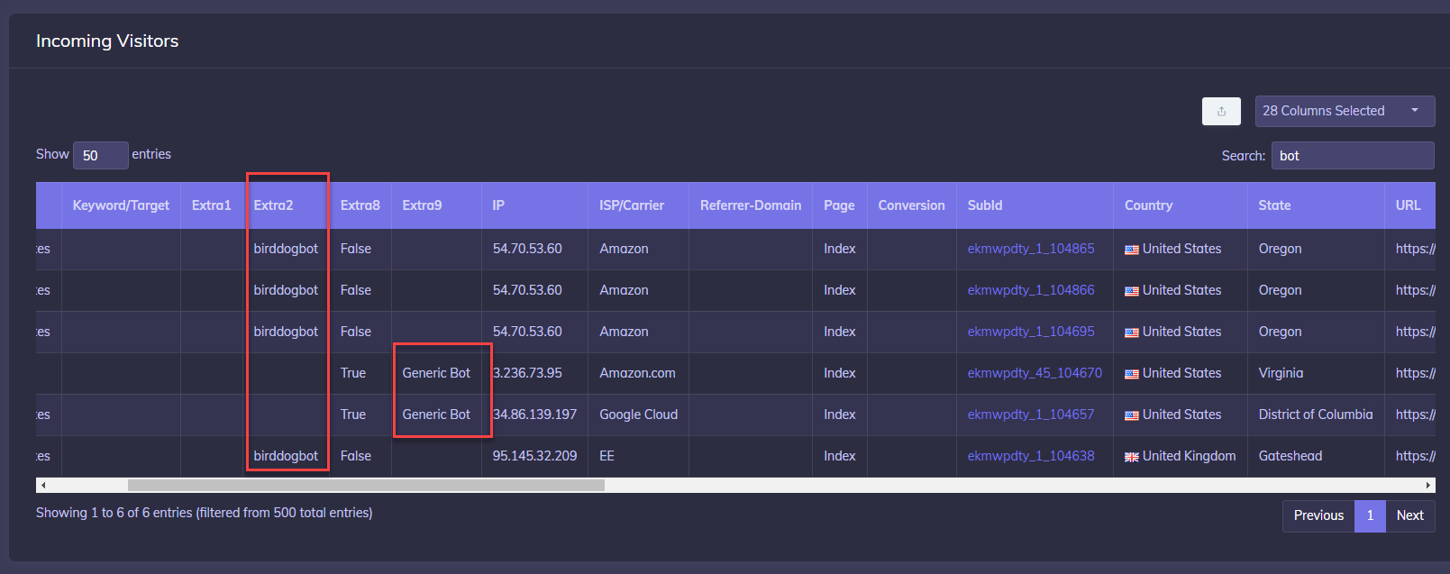The width and height of the screenshot is (1450, 574).
Task: Click the export/share icon button
Action: (1221, 111)
